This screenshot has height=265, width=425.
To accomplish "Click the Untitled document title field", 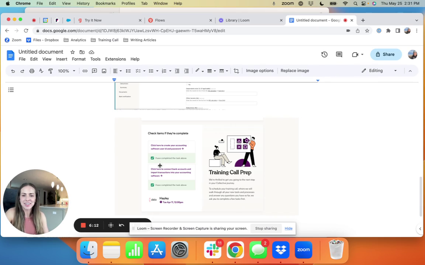I will 41,52.
